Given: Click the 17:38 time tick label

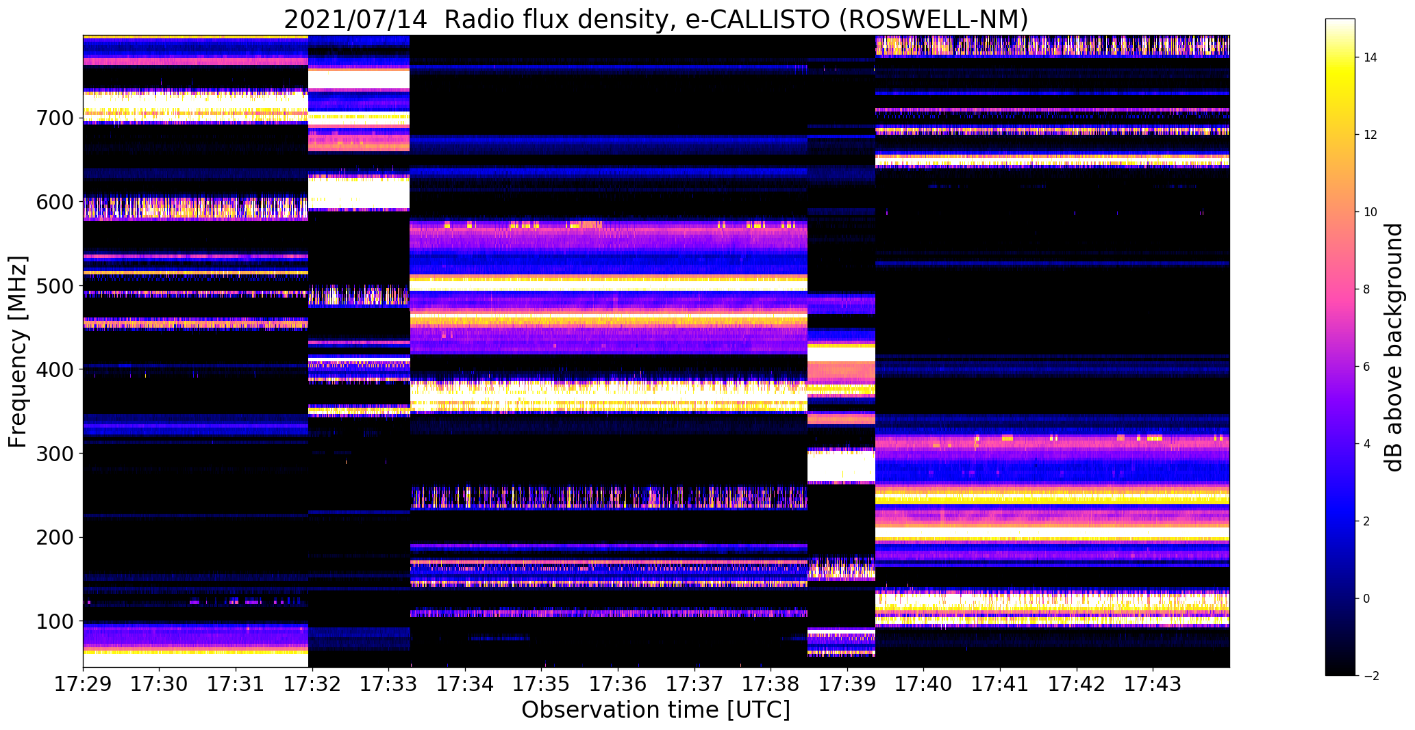Looking at the screenshot, I should pyautogui.click(x=771, y=683).
